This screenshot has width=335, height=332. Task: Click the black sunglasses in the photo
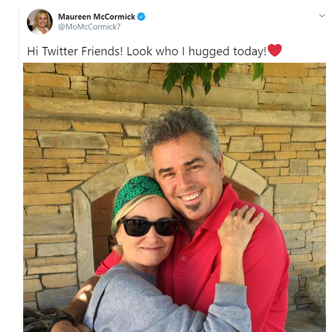coord(148,227)
